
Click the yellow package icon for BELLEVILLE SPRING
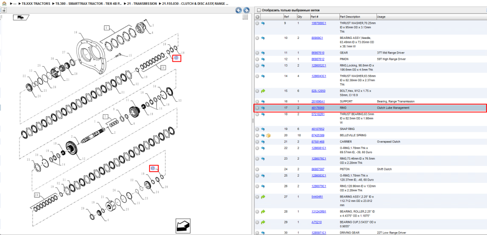point(268,135)
